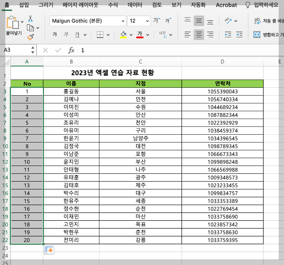Click the increase indent icon
This screenshot has height=265, width=284.
click(239, 35)
